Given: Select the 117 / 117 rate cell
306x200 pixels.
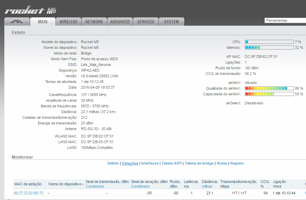Looking at the screenshot, I should [239, 193].
